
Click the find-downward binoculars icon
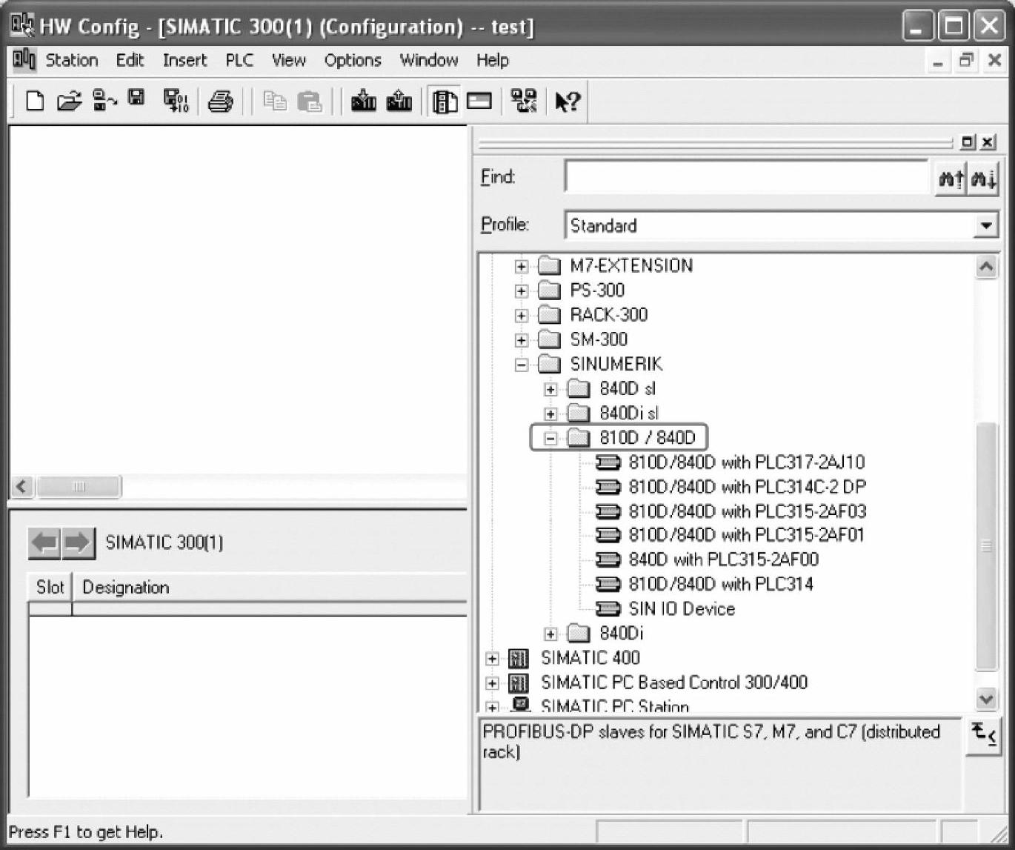coord(983,178)
